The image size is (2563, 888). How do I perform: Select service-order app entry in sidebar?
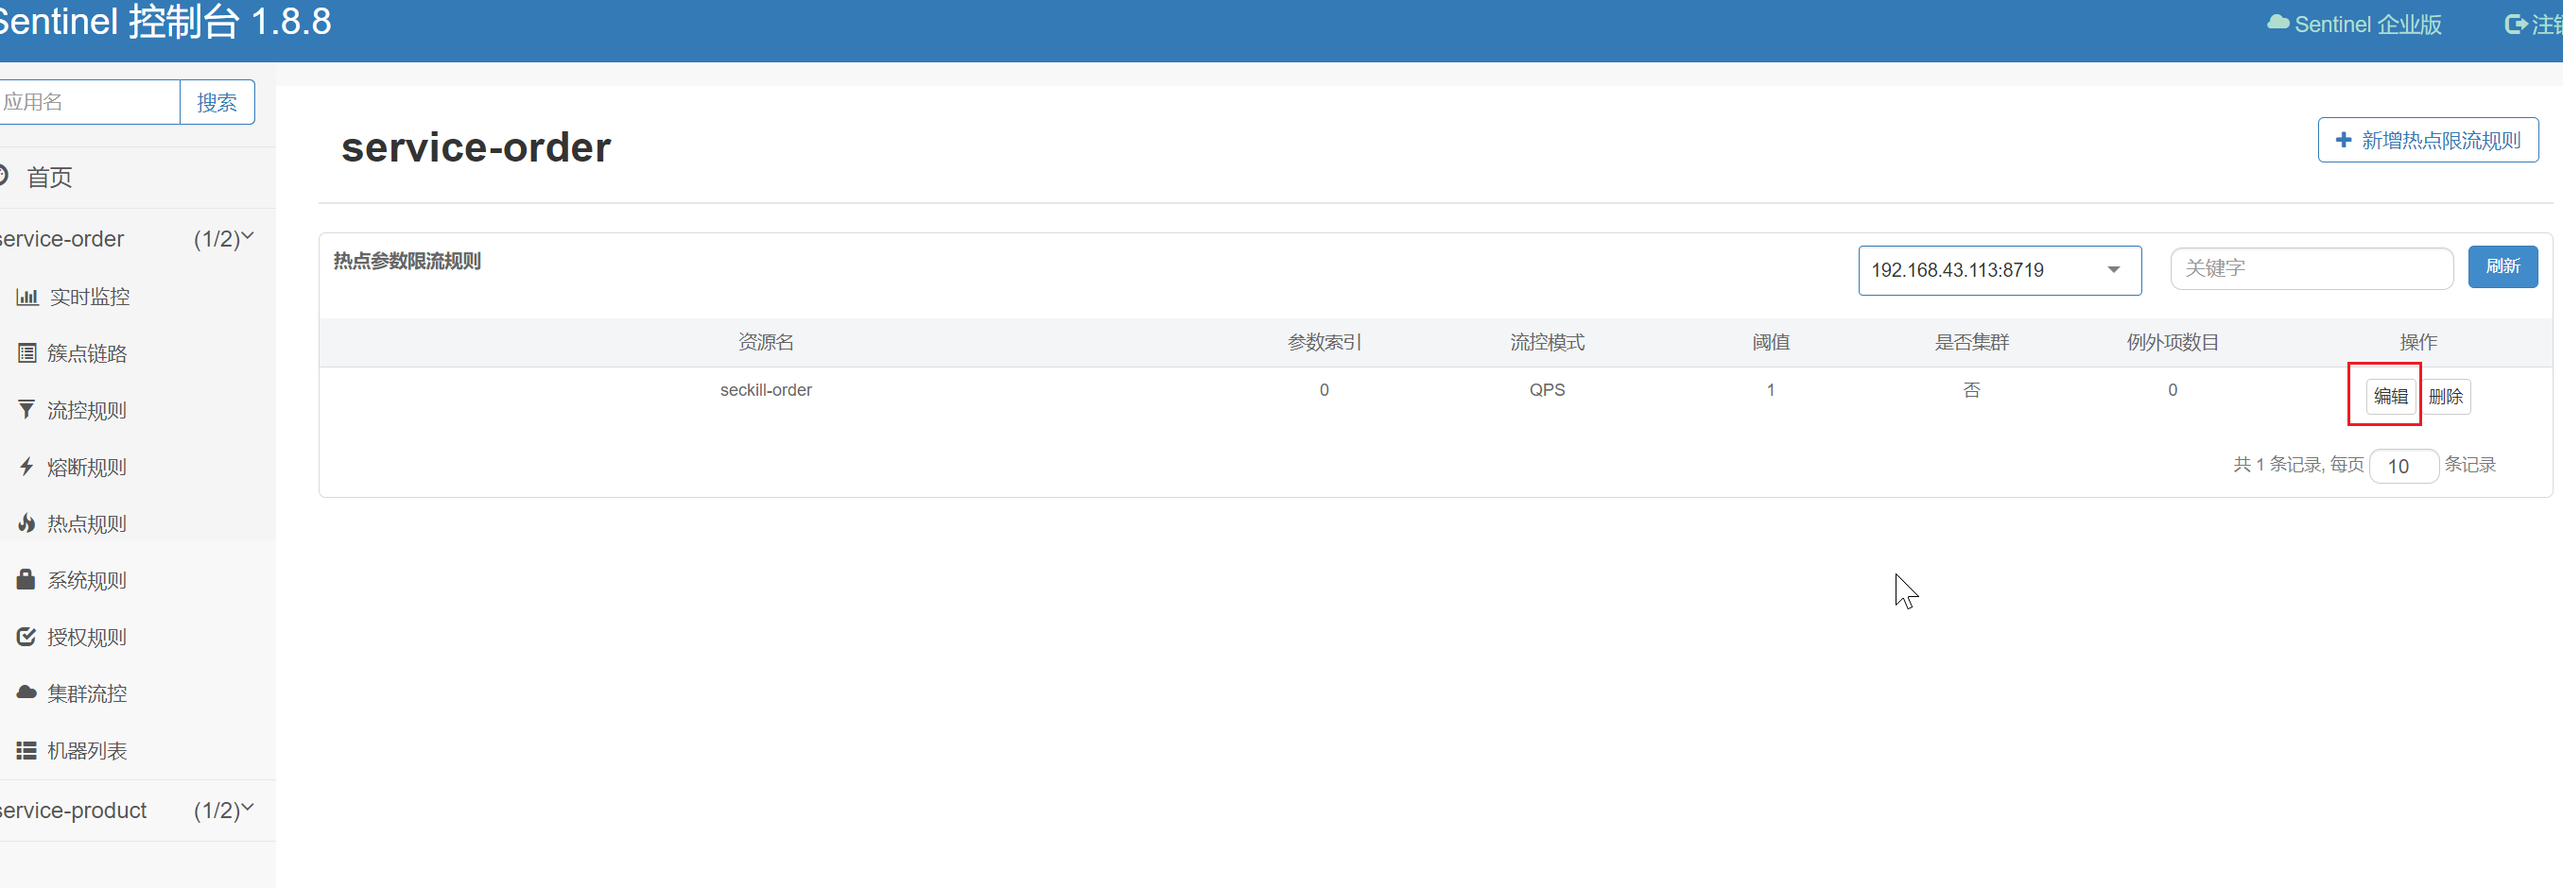tap(61, 239)
